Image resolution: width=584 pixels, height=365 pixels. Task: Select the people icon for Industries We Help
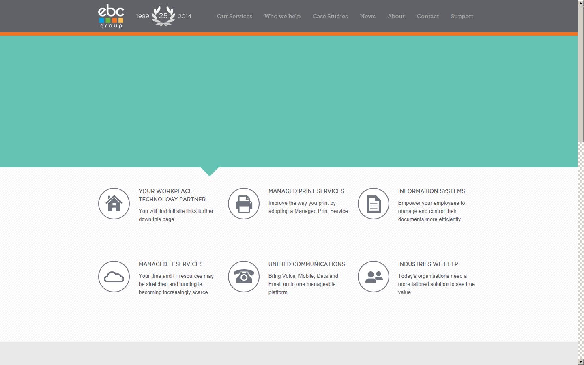(x=373, y=277)
